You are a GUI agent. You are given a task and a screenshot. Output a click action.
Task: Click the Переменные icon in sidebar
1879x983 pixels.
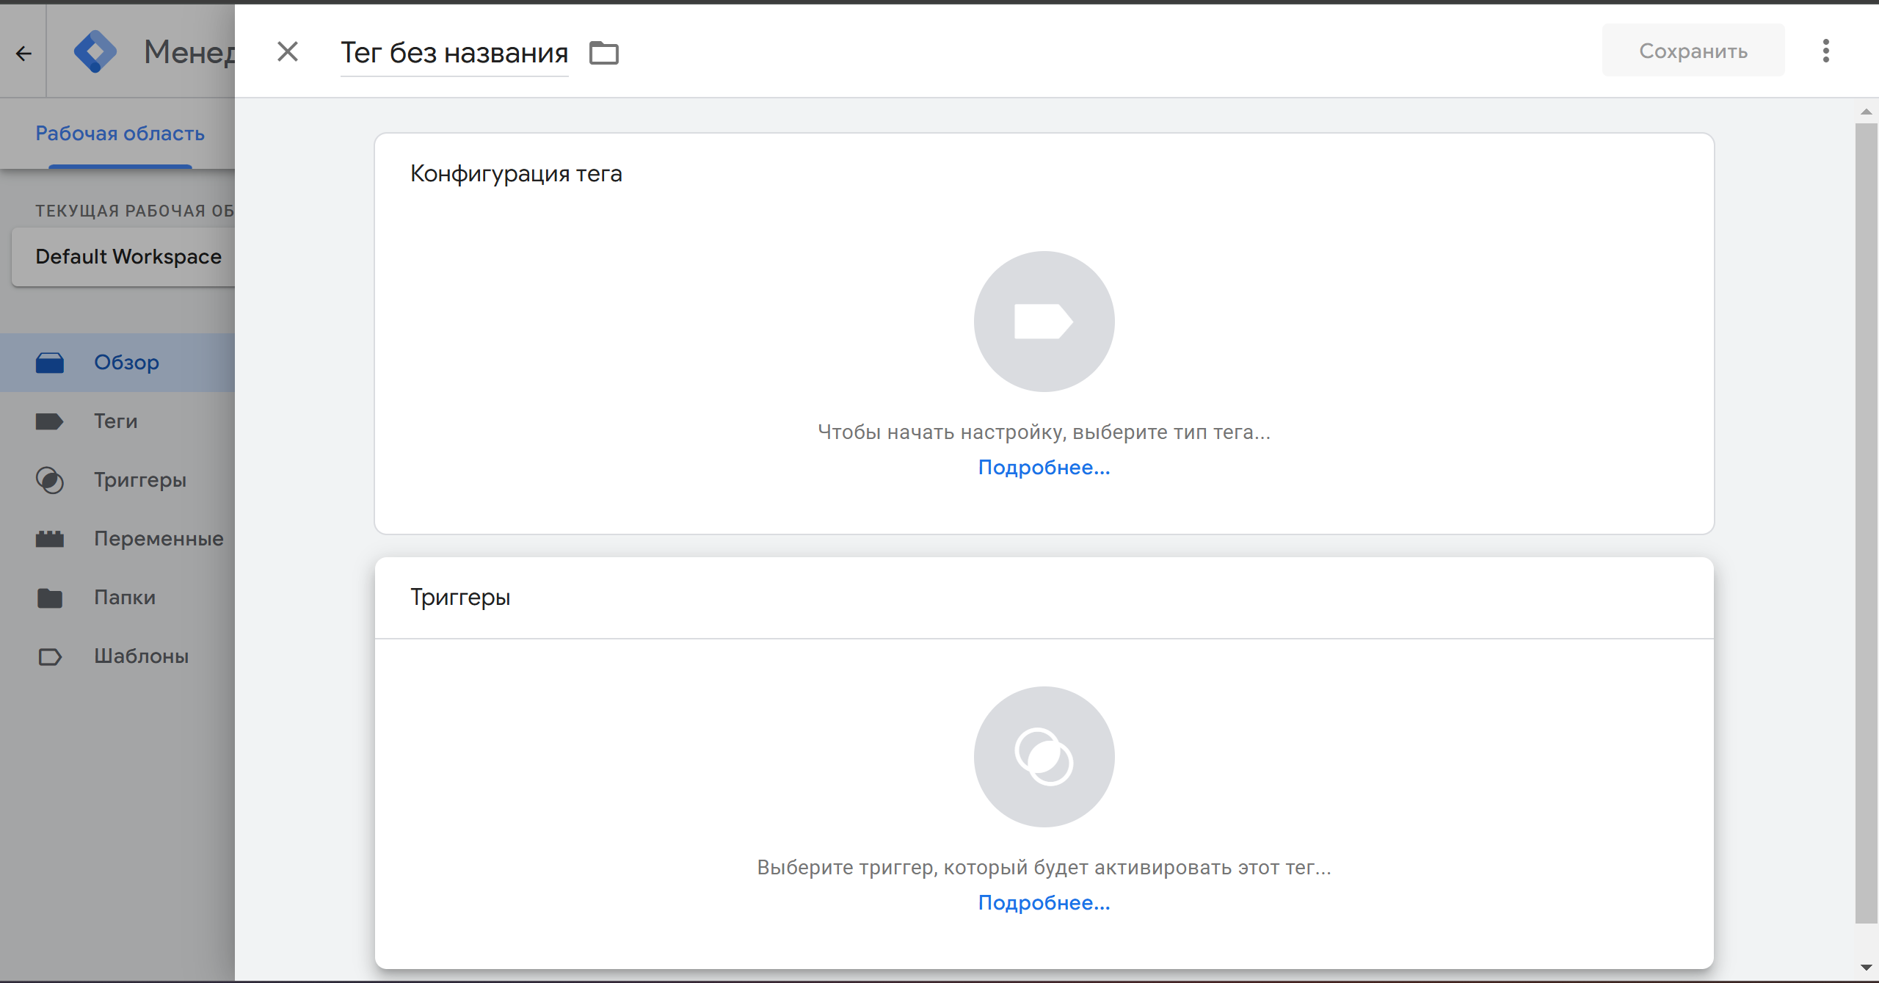(50, 539)
